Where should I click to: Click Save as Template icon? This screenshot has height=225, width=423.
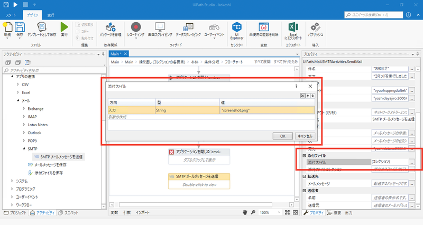tap(42, 27)
